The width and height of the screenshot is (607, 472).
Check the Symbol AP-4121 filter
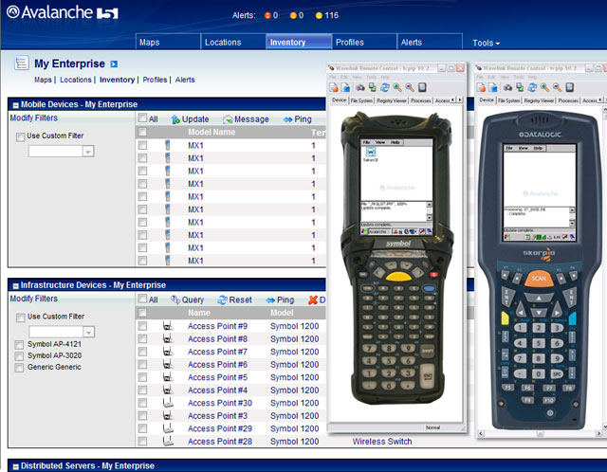click(x=21, y=344)
